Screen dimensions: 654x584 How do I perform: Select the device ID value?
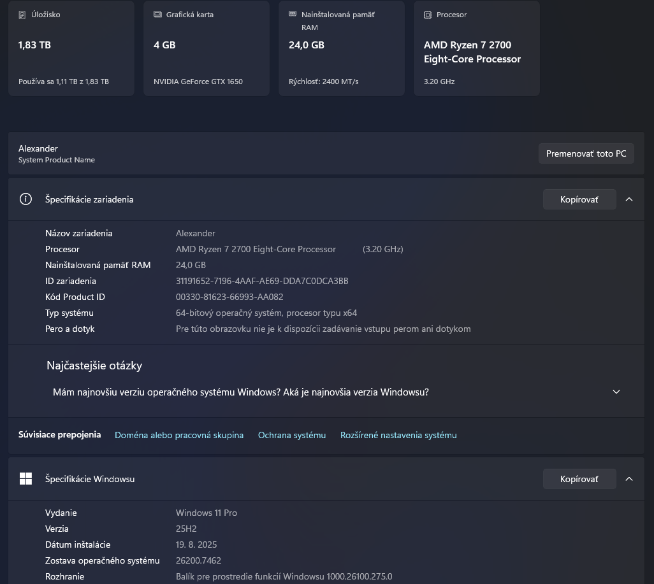click(x=261, y=281)
